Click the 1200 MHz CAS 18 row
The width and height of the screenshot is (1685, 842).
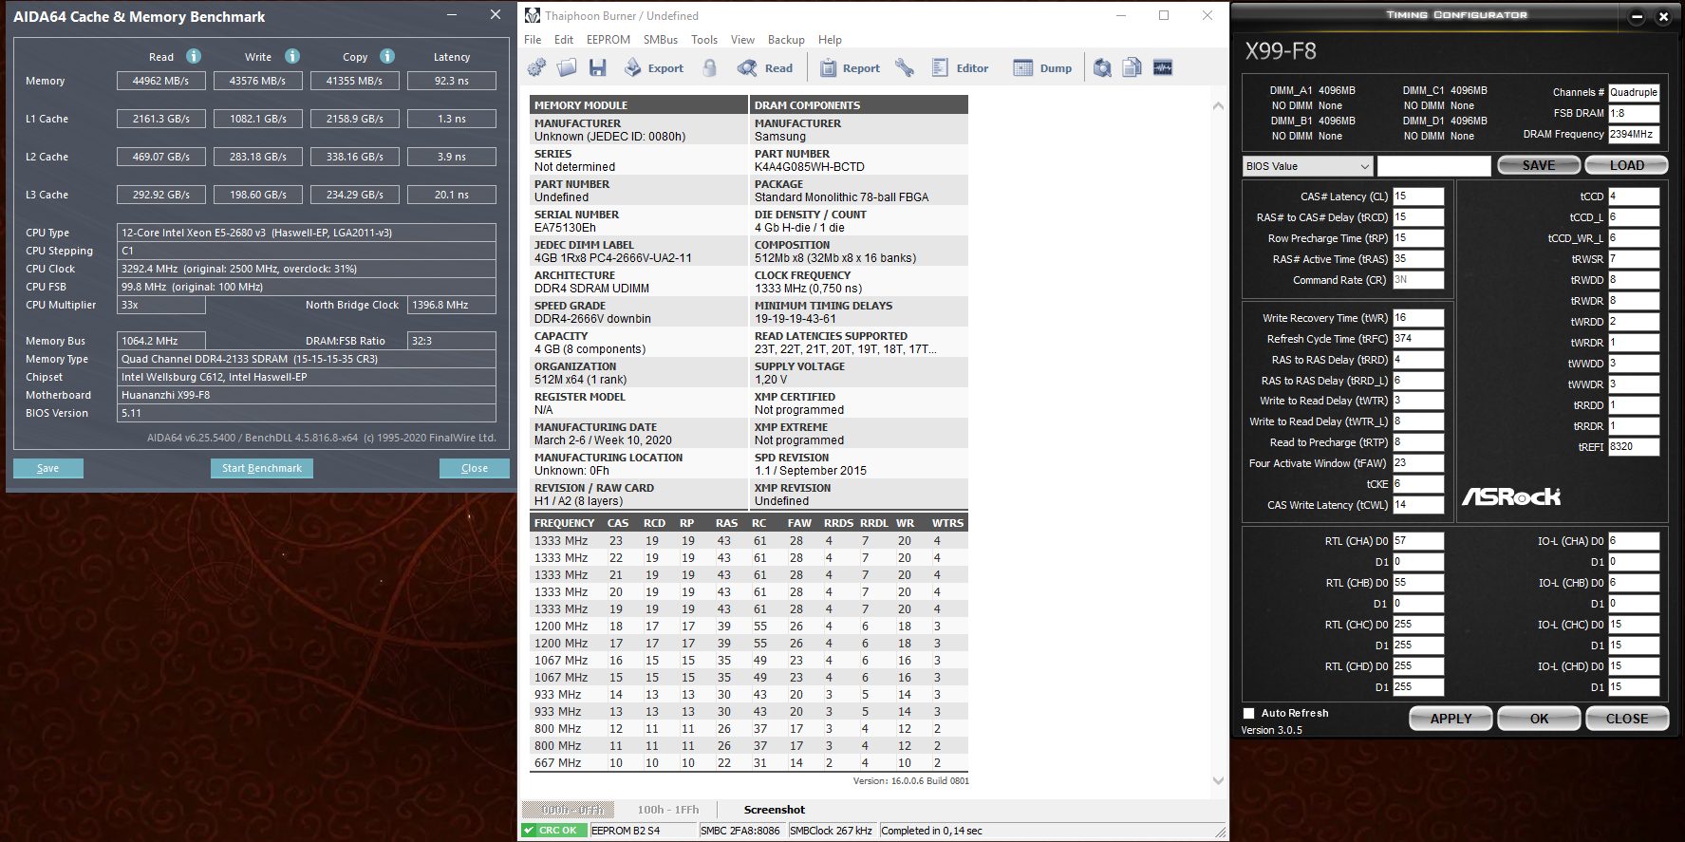pyautogui.click(x=749, y=627)
